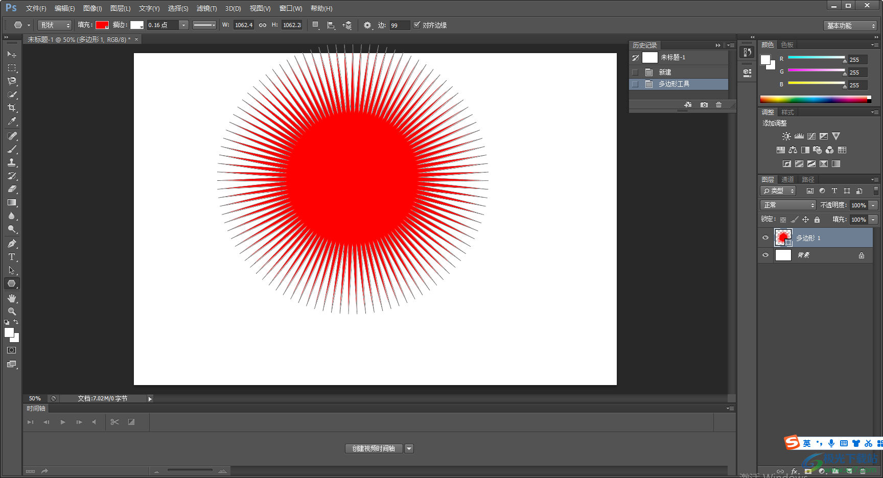Select 新建 history state
This screenshot has width=883, height=478.
[679, 72]
